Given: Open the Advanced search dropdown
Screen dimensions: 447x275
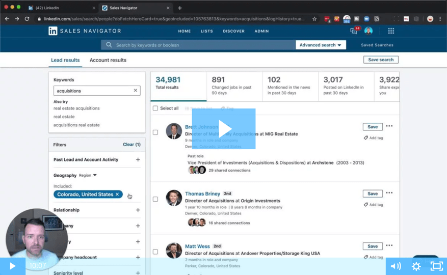Looking at the screenshot, I should point(321,45).
